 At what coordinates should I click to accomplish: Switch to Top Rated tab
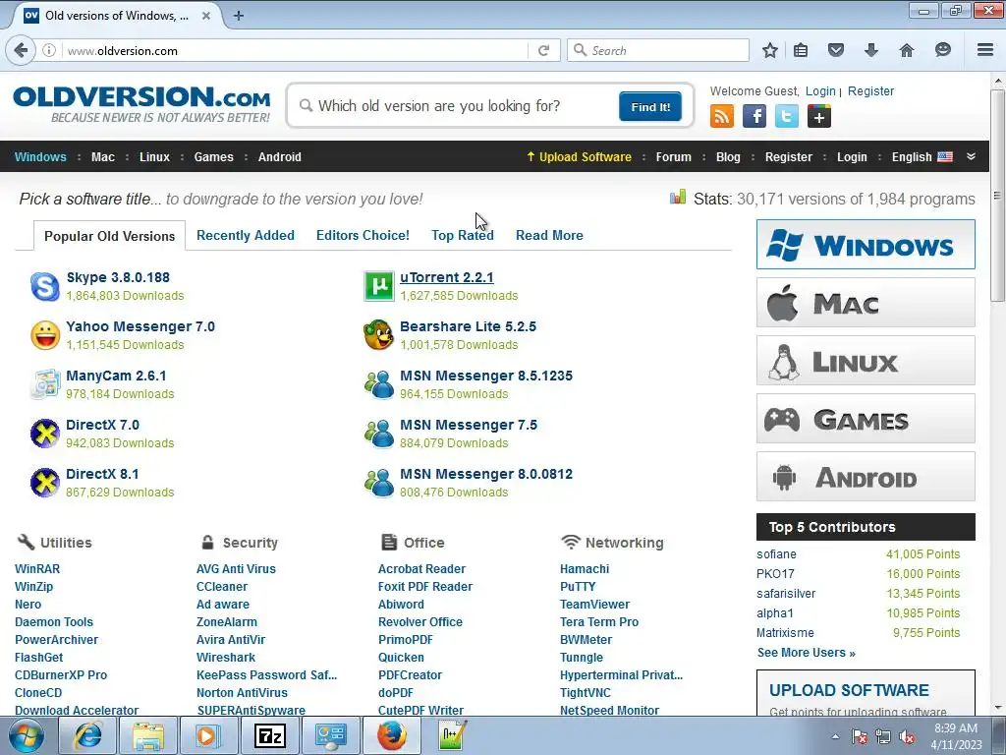(463, 236)
